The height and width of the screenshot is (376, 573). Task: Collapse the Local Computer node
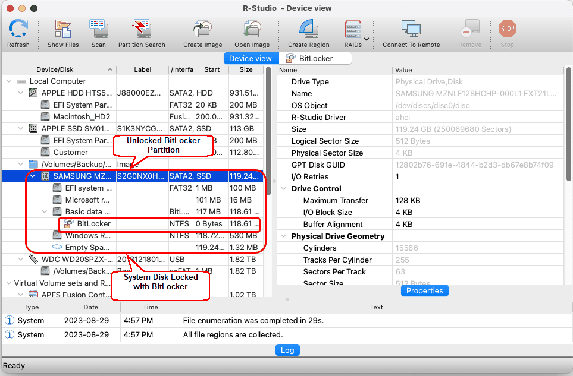click(x=9, y=81)
